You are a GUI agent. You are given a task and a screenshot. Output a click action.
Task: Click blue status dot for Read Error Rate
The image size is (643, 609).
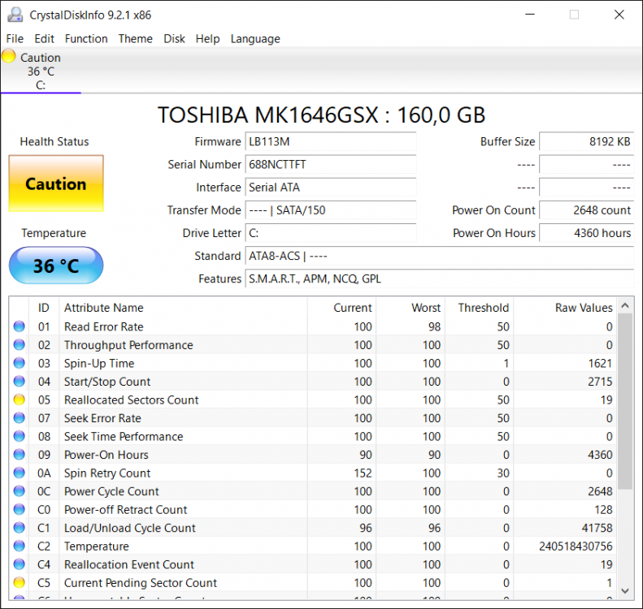point(20,327)
